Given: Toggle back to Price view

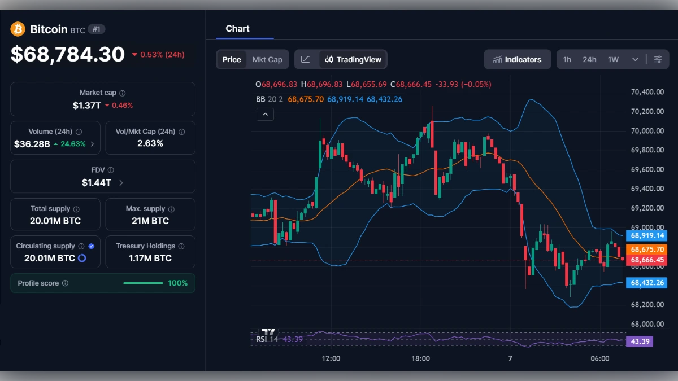Looking at the screenshot, I should click(x=231, y=59).
